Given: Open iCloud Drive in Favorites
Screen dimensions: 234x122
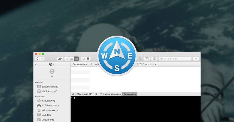Looking at the screenshot, I should point(48,101).
